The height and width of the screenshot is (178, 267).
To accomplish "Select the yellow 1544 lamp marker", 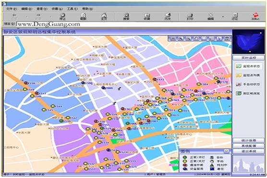I will point(53,106).
